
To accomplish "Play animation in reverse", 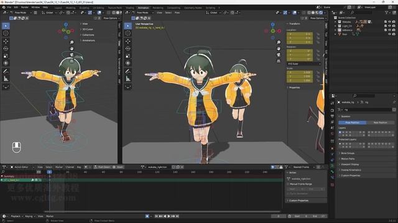I will 165,216.
